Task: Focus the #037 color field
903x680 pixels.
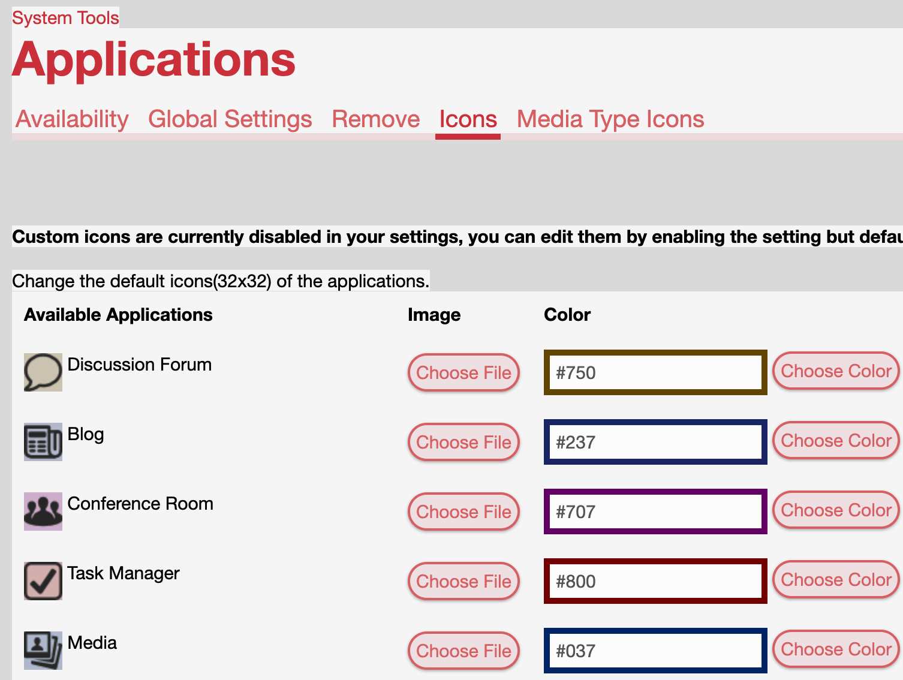Action: (655, 651)
